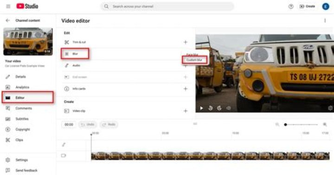Add a Trim & cut edit with the plus icon
The image size is (334, 175).
(186, 42)
